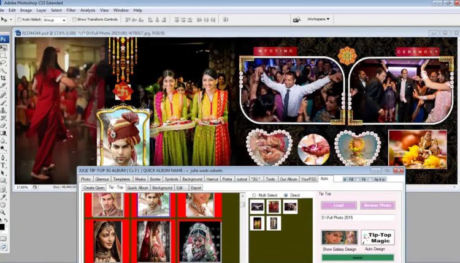This screenshot has height=263, width=460.
Task: Align top edges of layers
Action: tap(128, 20)
